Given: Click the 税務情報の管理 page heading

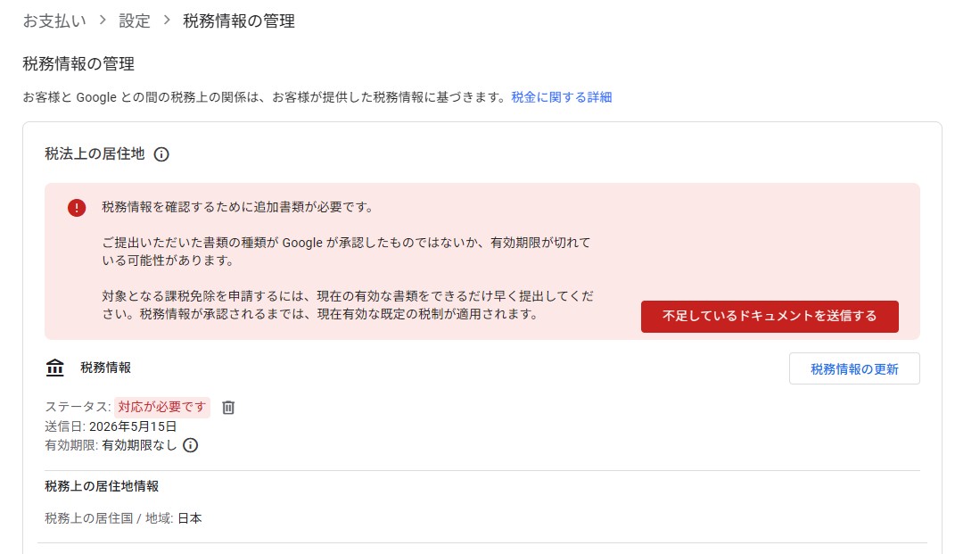Looking at the screenshot, I should pos(78,63).
